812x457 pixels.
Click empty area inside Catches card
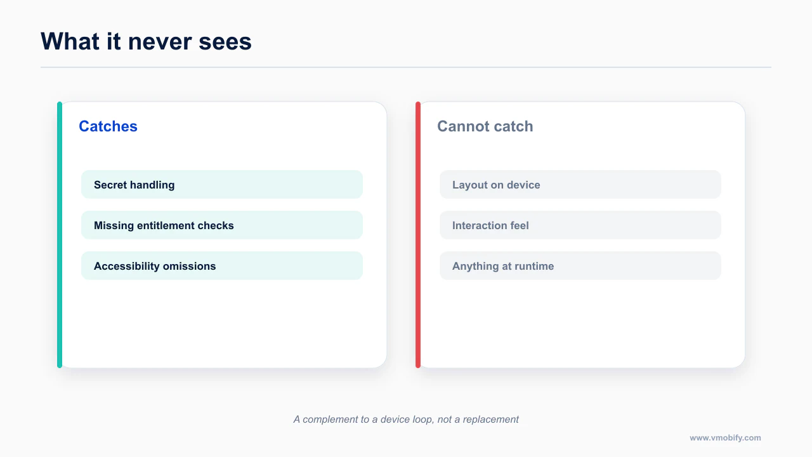point(222,324)
